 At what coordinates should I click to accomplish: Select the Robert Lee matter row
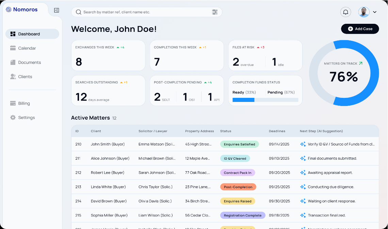coord(107,173)
